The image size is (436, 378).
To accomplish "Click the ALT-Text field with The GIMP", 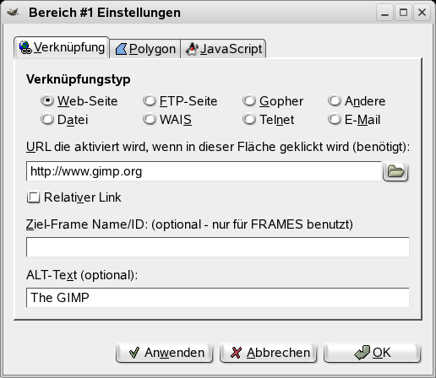I will click(x=217, y=298).
